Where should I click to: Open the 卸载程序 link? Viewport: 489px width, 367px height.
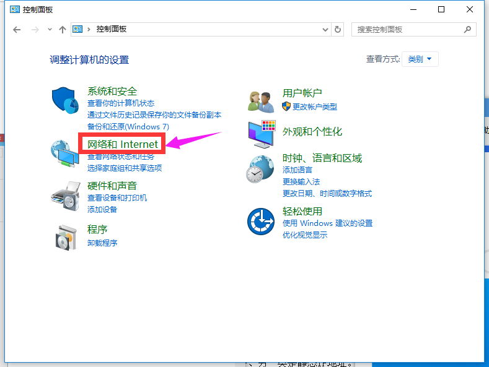pyautogui.click(x=102, y=243)
